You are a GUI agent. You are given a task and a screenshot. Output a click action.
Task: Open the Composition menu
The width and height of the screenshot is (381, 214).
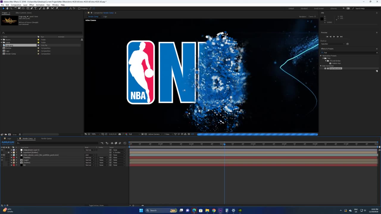(x=16, y=5)
